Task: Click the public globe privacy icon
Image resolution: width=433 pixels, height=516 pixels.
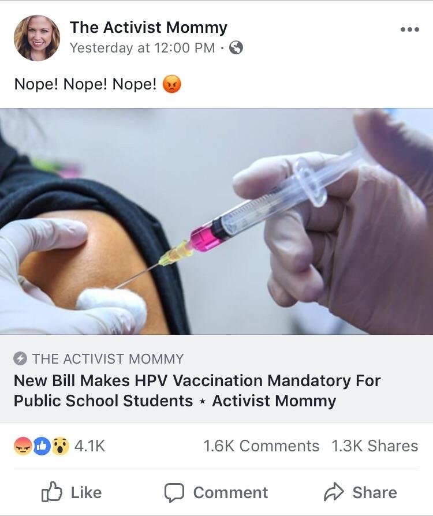Action: click(236, 48)
